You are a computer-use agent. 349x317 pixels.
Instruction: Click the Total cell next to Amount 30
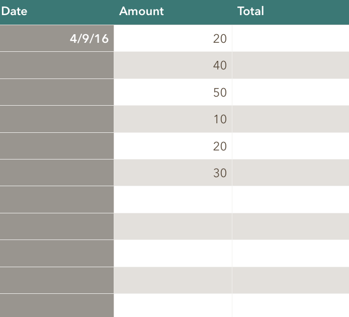[x=291, y=173]
